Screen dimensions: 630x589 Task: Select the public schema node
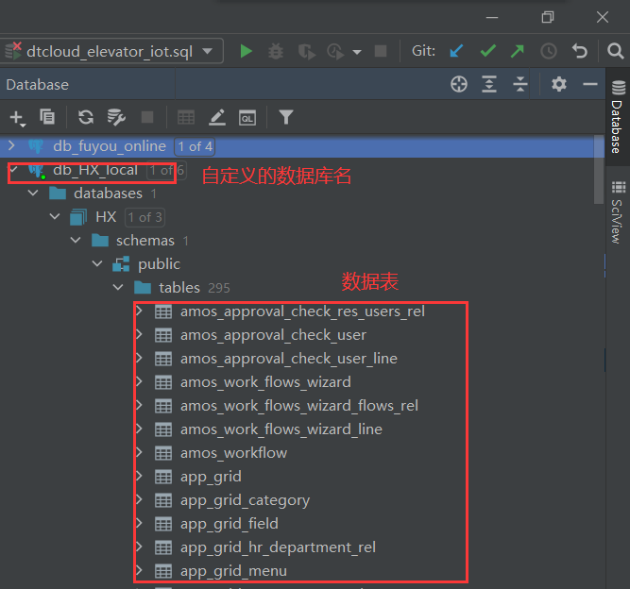pos(159,264)
